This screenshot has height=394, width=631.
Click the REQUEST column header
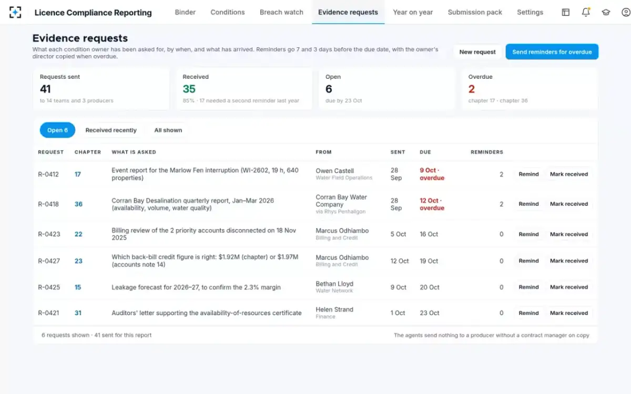point(51,152)
